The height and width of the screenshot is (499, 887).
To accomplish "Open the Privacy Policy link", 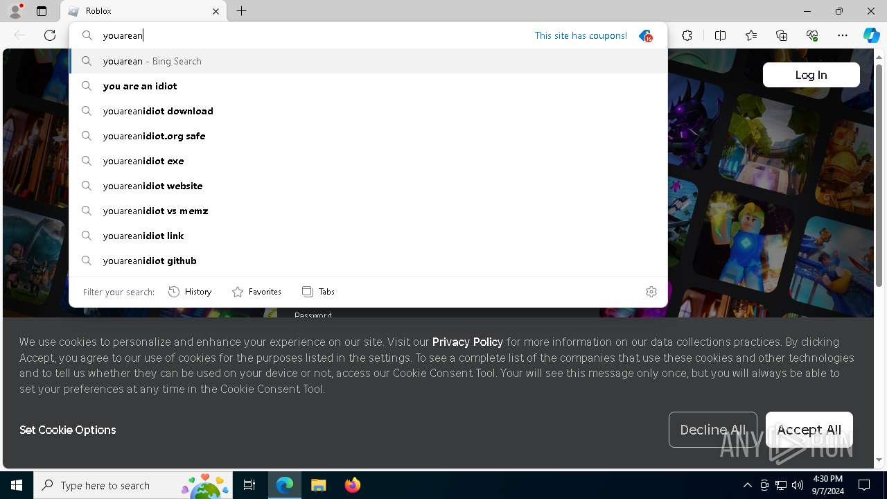I will (468, 342).
